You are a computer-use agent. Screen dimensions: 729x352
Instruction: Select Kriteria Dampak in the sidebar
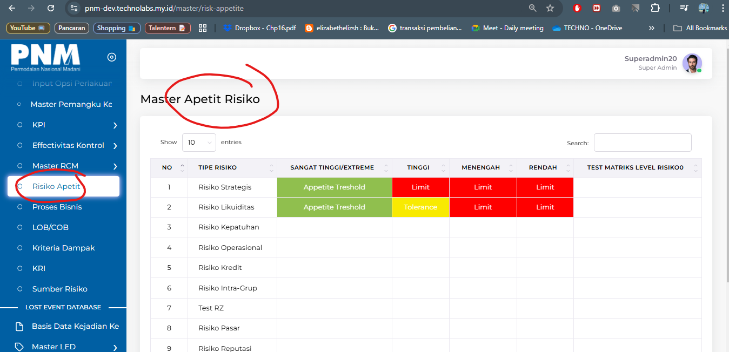63,248
